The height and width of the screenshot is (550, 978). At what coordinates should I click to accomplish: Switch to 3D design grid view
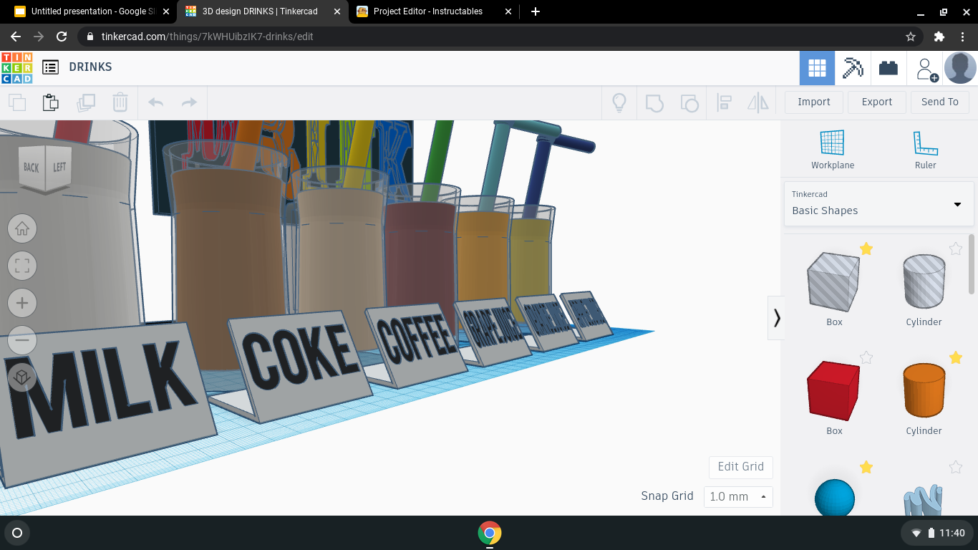coord(817,68)
